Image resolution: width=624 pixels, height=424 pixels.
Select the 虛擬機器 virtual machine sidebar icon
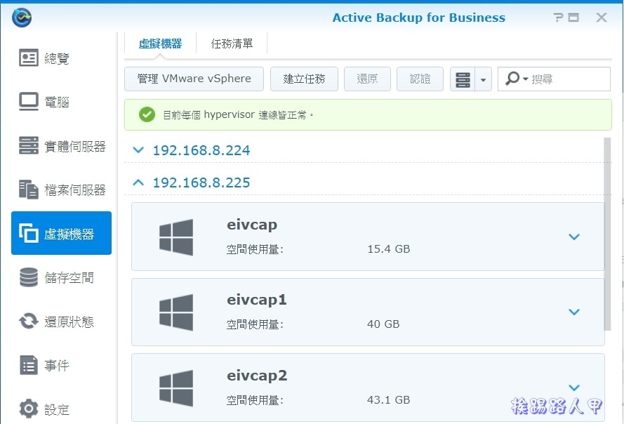tap(29, 233)
